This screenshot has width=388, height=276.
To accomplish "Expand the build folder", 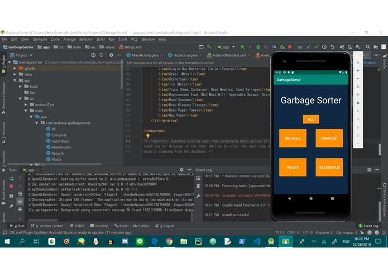I will 21,87.
